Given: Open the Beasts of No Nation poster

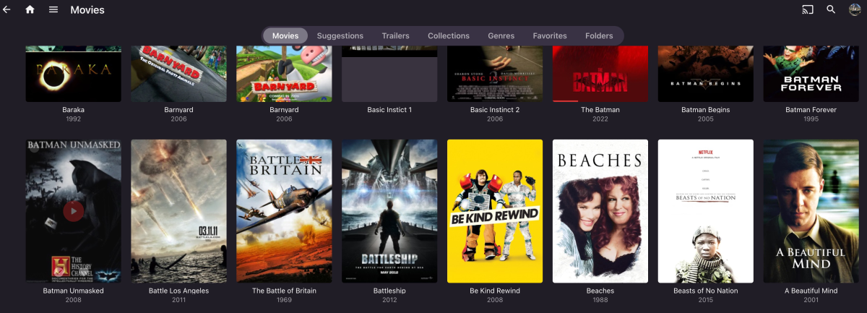Looking at the screenshot, I should pos(706,211).
